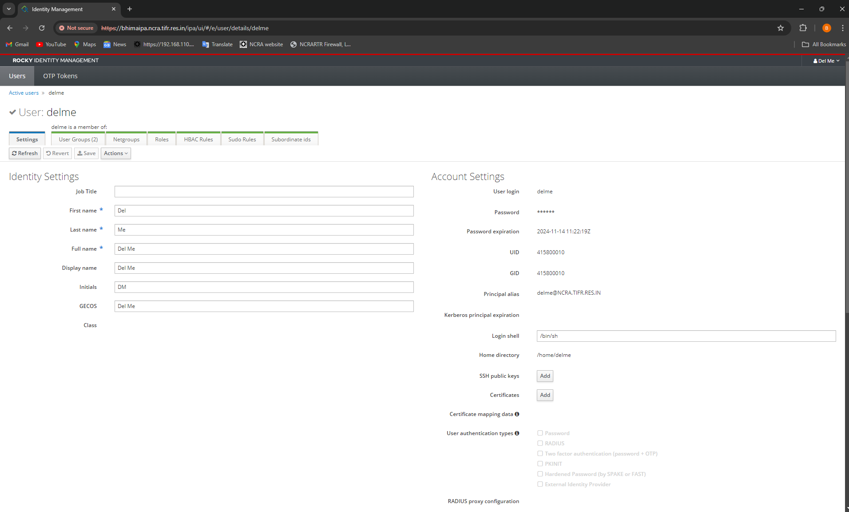Open the Chrome three-dot menu

point(842,28)
